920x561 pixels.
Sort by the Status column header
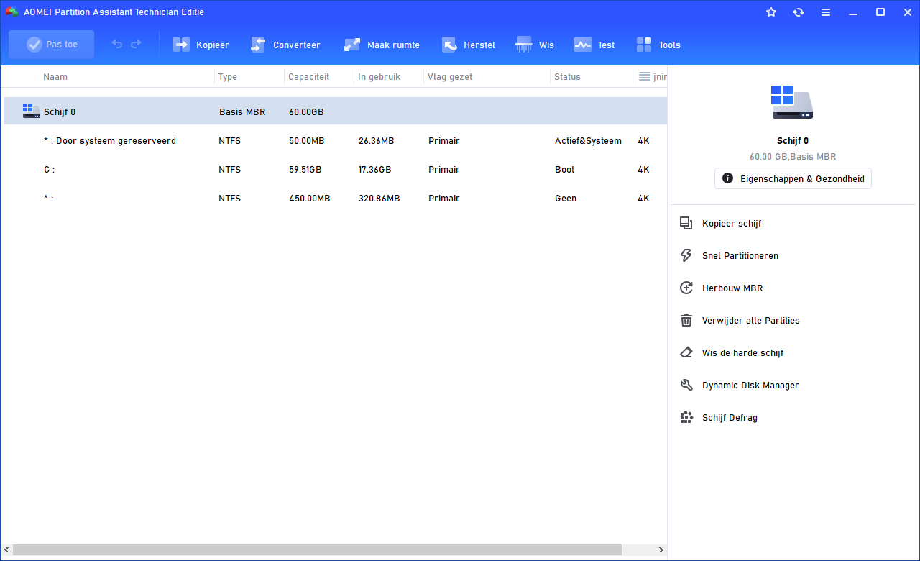[567, 77]
